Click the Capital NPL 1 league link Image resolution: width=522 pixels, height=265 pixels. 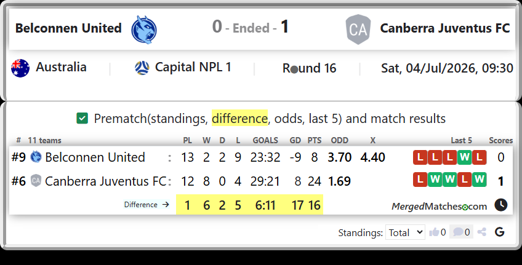pos(193,67)
